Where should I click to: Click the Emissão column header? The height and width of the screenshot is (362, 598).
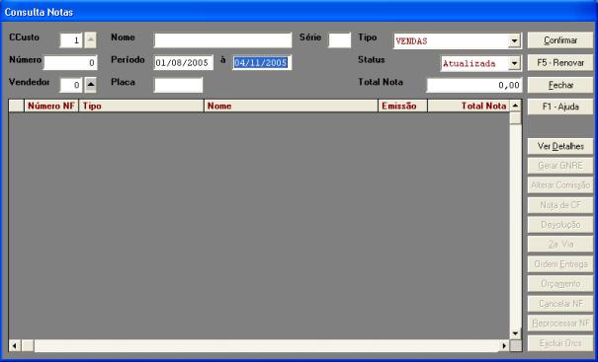click(402, 106)
